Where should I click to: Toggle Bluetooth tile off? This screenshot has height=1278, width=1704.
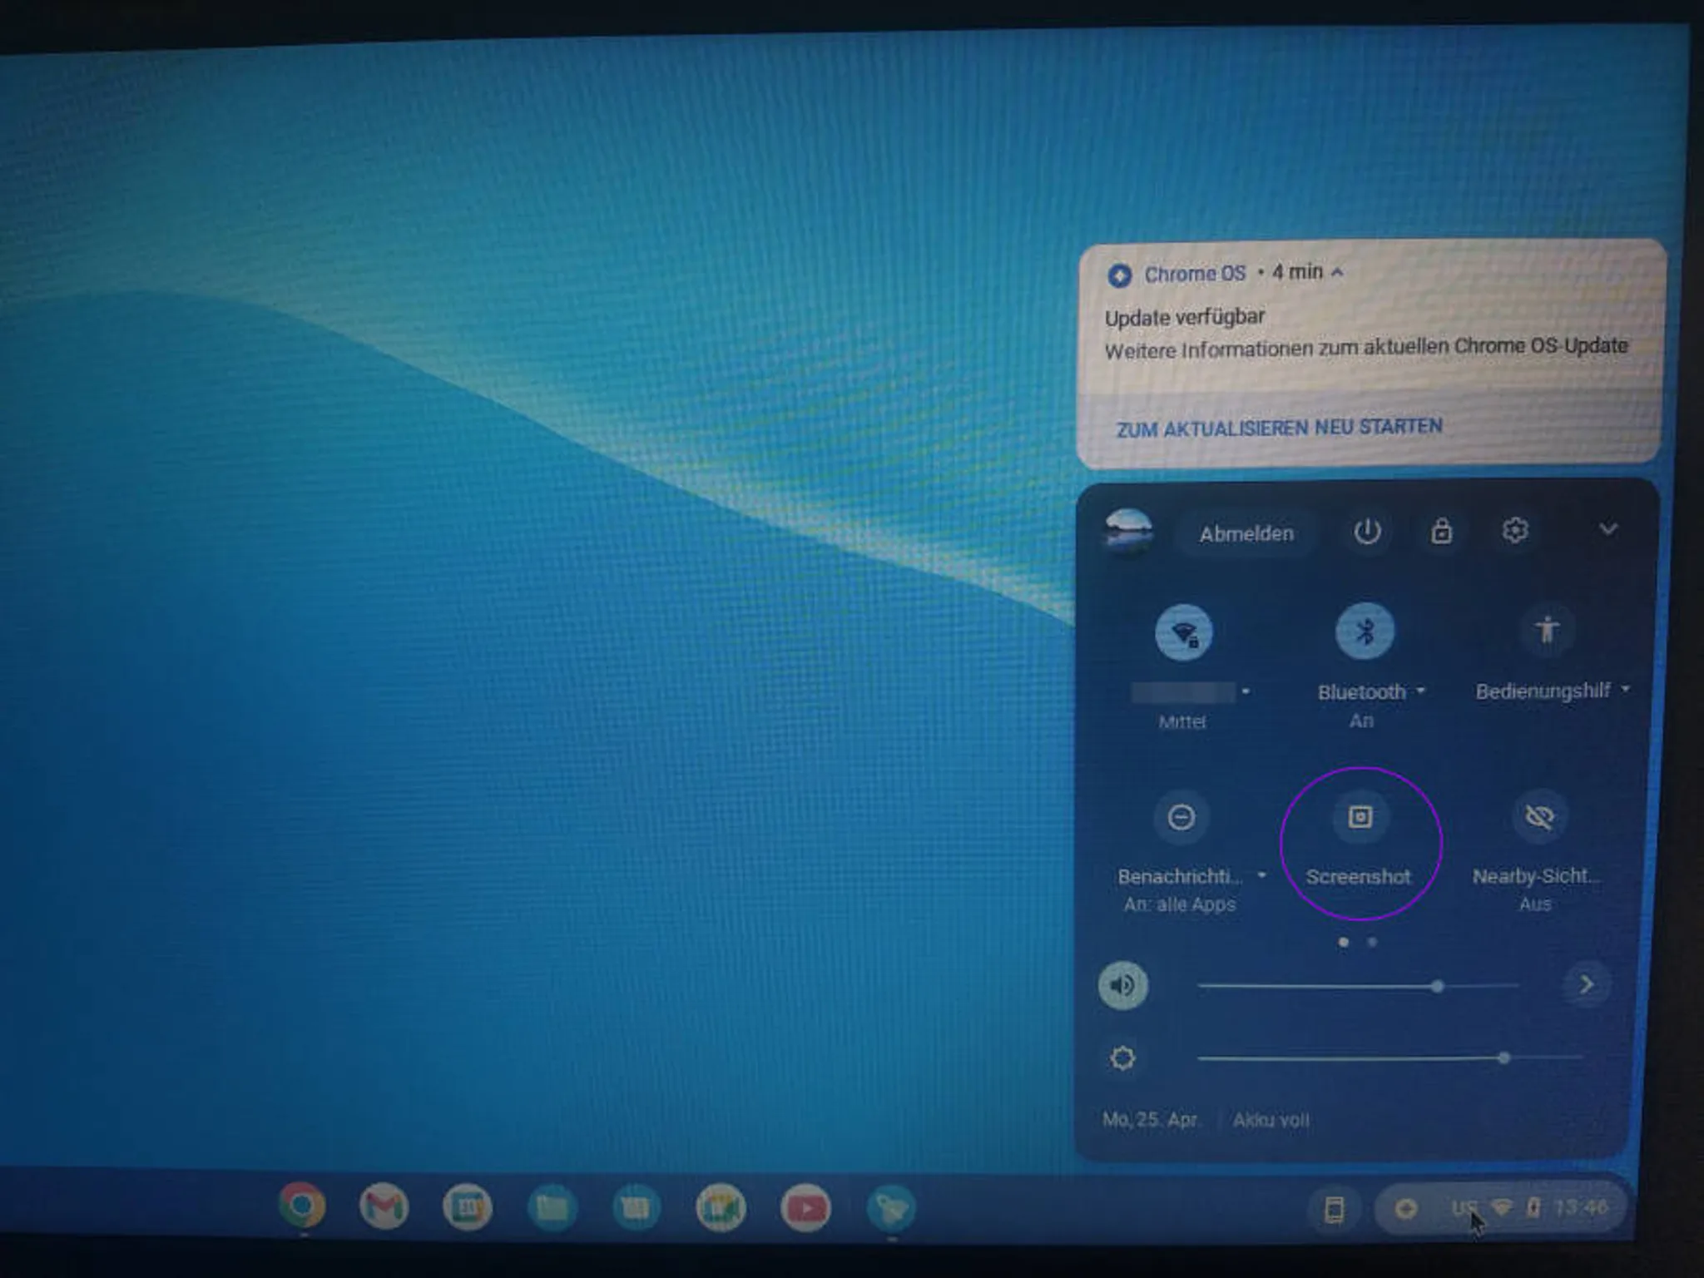[1365, 632]
